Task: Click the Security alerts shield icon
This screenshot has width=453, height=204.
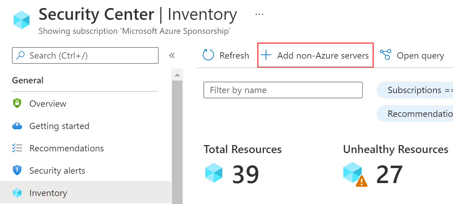Action: click(x=17, y=171)
